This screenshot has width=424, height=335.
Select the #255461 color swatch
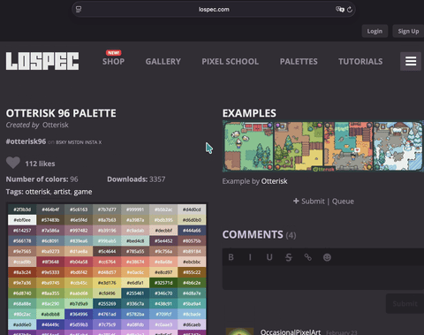pyautogui.click(x=135, y=293)
